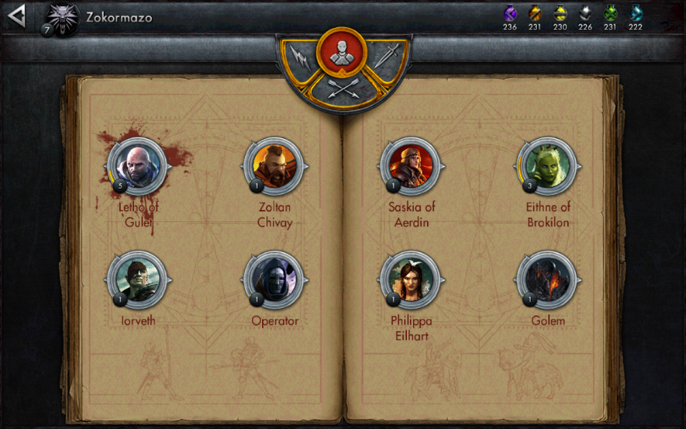Go back using the arrow icon
This screenshot has height=429, width=686.
tap(16, 16)
